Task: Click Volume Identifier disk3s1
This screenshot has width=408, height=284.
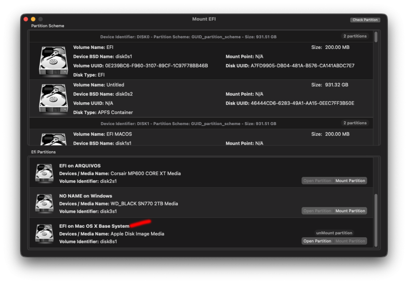Action: (88, 211)
